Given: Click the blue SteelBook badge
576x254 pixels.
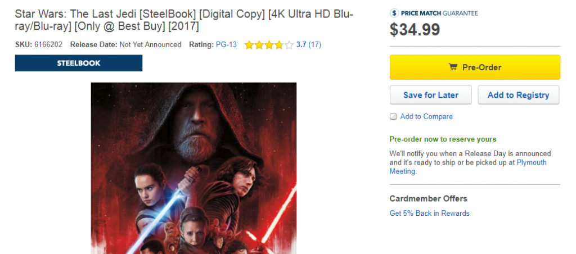Looking at the screenshot, I should click(79, 63).
